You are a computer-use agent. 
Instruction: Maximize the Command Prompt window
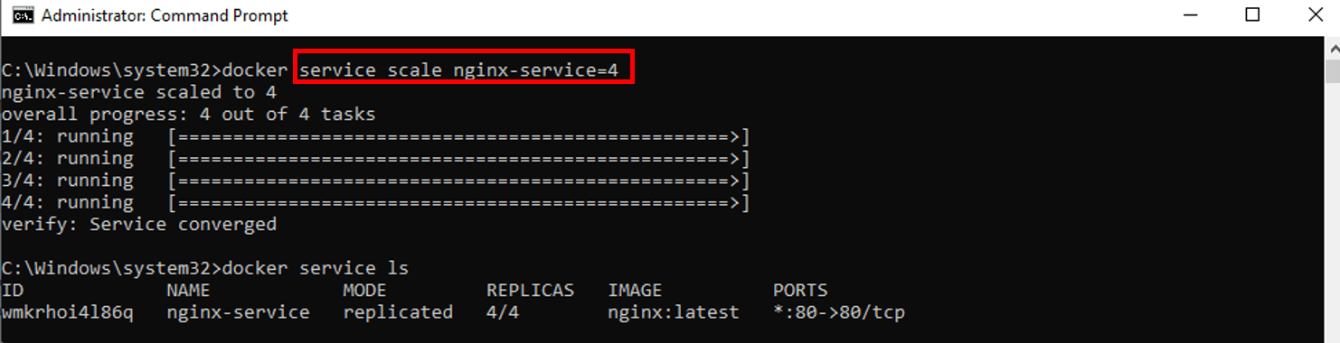[x=1252, y=15]
